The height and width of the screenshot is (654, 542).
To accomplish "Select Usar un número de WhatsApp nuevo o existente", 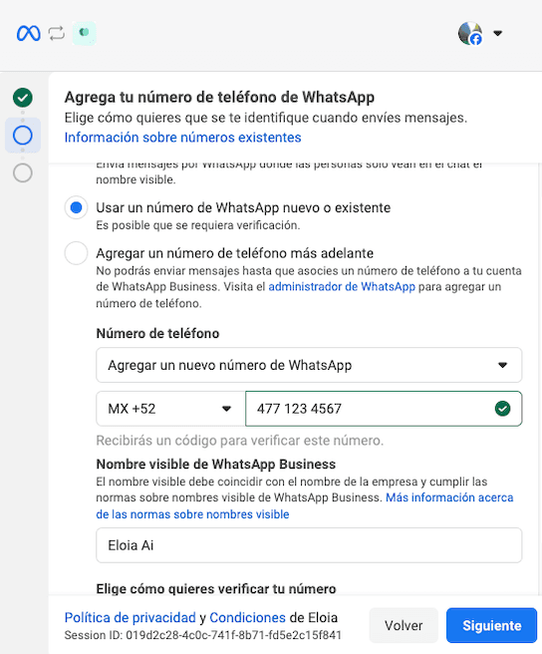I will point(76,207).
